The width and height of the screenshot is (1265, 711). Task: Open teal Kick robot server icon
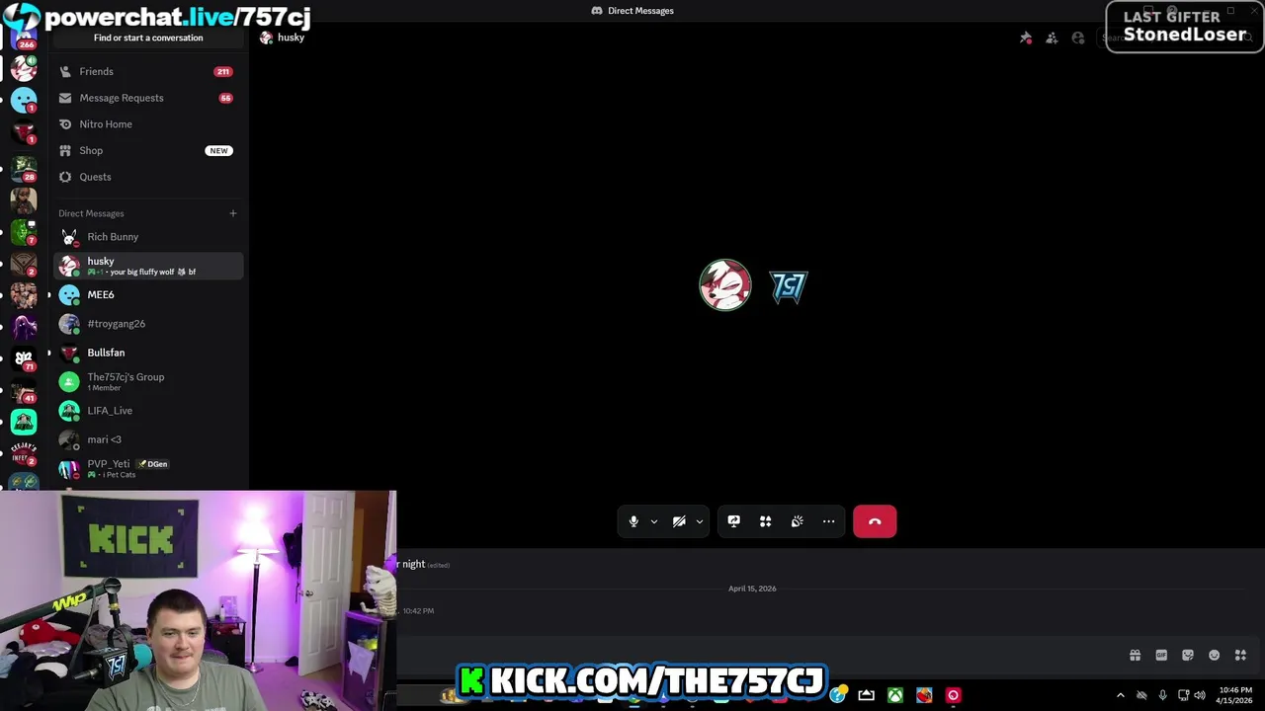(24, 422)
